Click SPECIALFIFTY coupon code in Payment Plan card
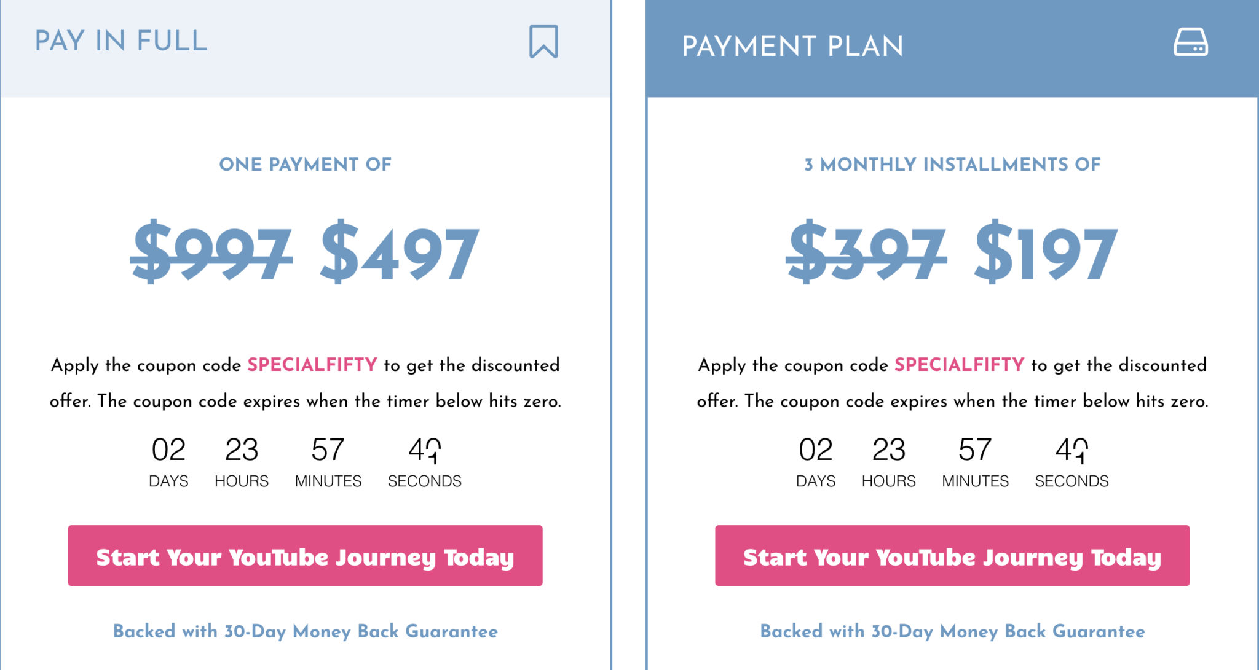 [x=959, y=365]
